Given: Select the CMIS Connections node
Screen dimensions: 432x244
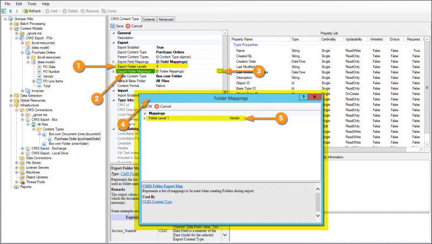Looking at the screenshot, I should (39, 110).
